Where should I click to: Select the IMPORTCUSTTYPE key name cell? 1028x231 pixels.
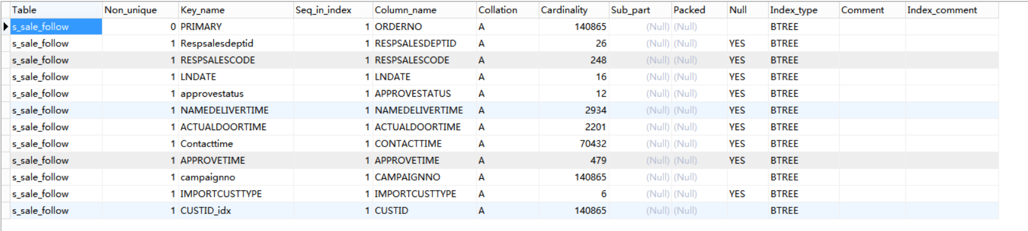coord(235,194)
